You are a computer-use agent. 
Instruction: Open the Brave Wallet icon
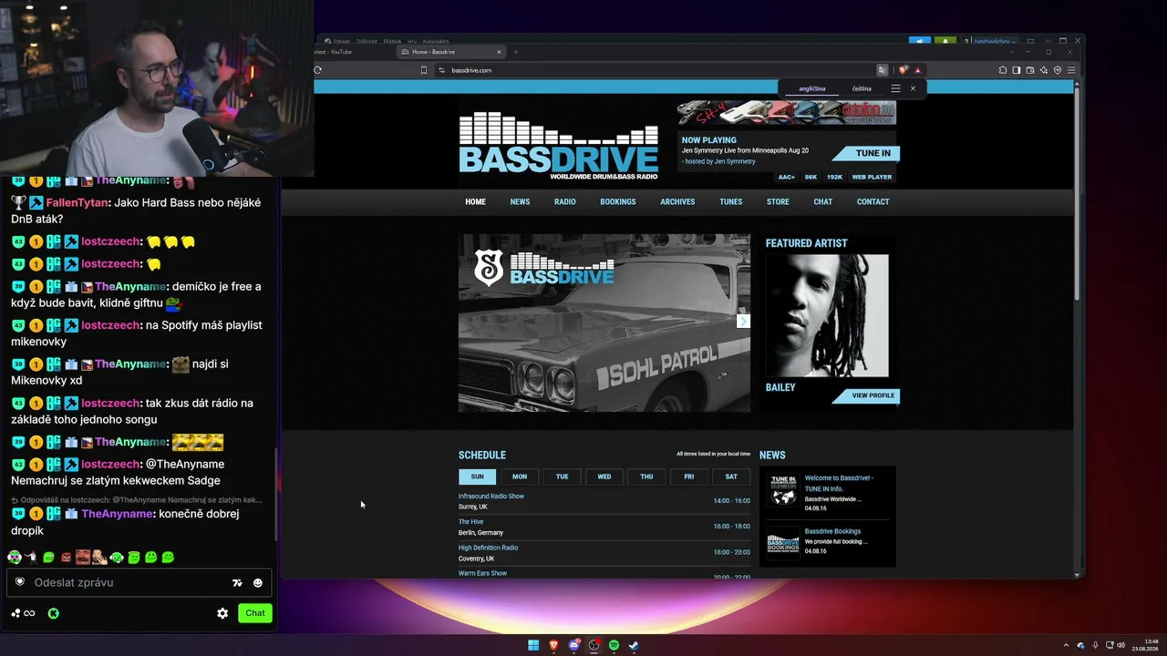[x=1030, y=70]
